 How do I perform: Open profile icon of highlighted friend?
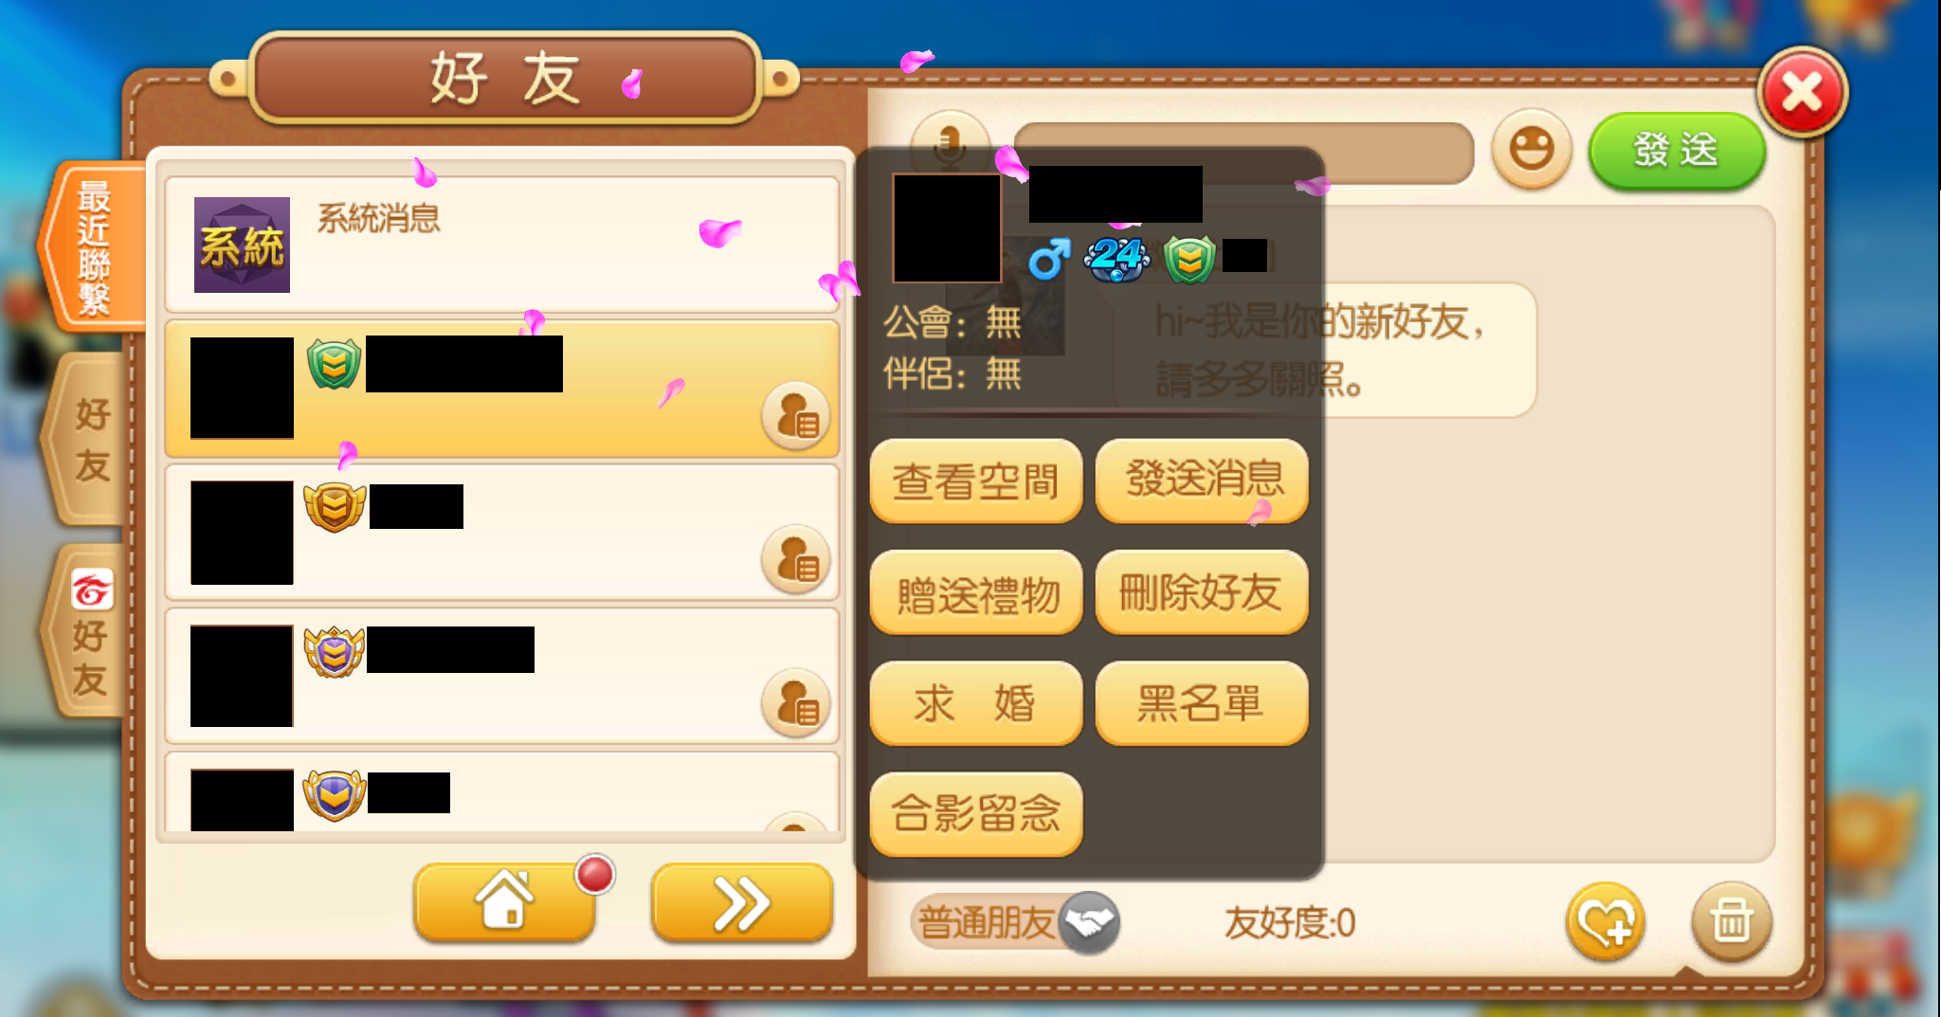(x=796, y=416)
